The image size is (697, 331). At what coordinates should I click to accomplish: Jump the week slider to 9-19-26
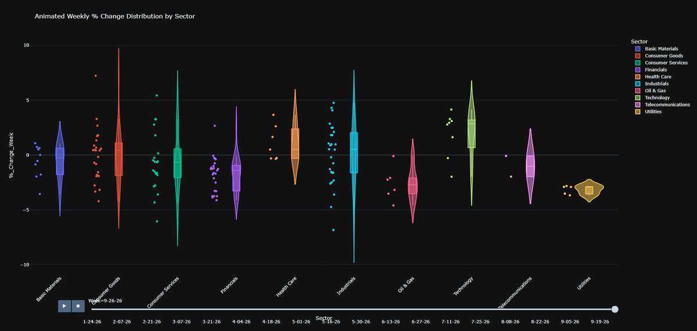pos(600,321)
